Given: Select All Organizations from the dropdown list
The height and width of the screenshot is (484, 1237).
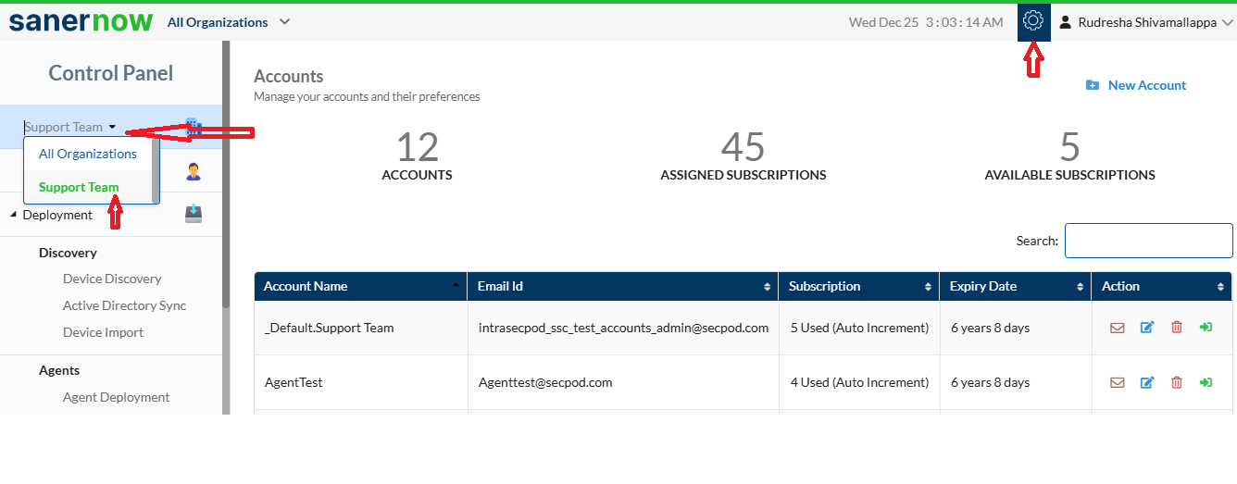Looking at the screenshot, I should (88, 154).
